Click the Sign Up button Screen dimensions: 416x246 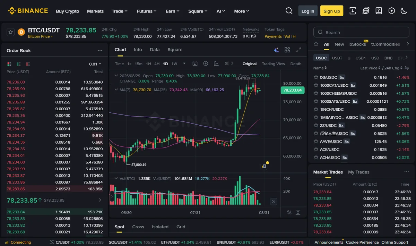tap(332, 11)
